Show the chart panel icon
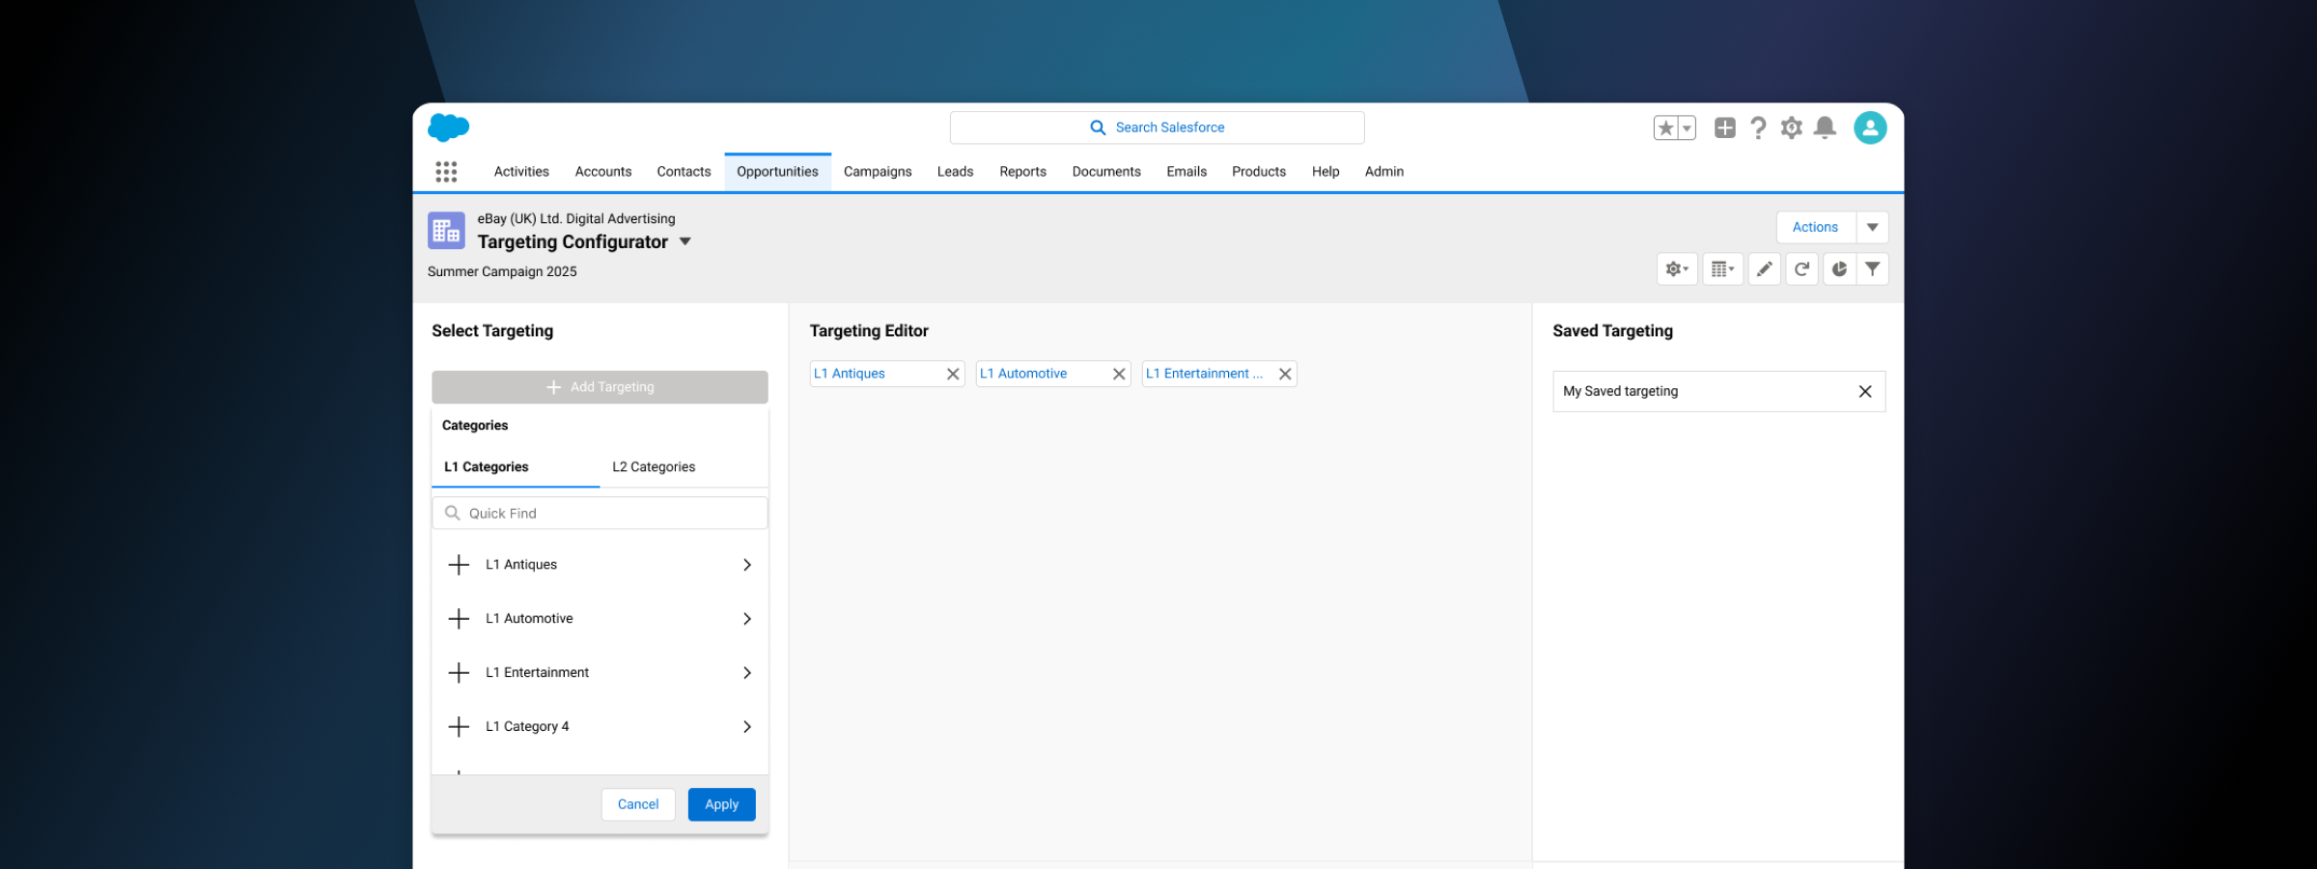 pyautogui.click(x=1839, y=269)
